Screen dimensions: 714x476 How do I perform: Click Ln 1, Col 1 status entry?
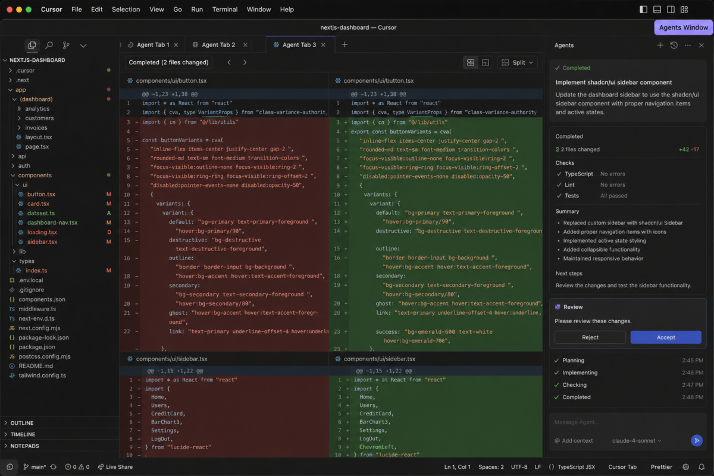tap(458, 467)
